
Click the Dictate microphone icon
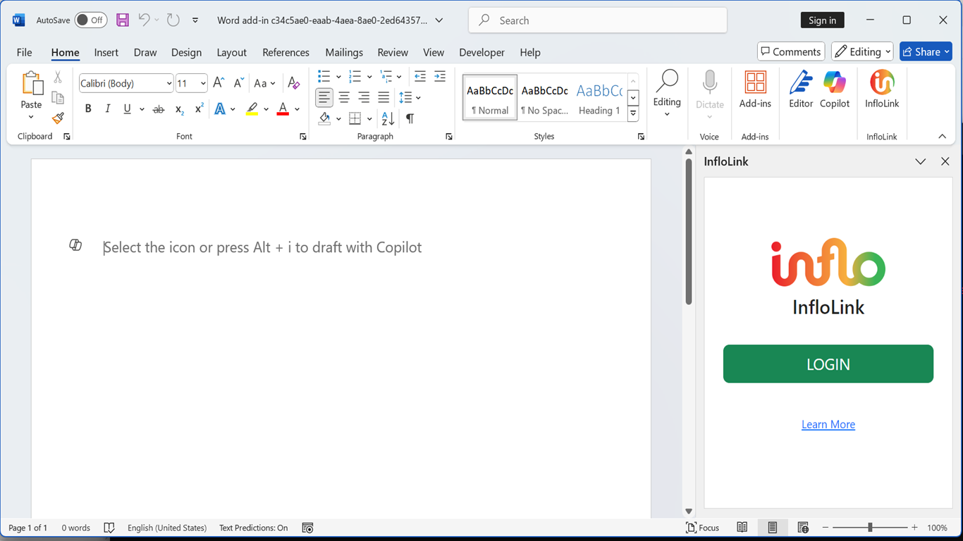coord(710,82)
